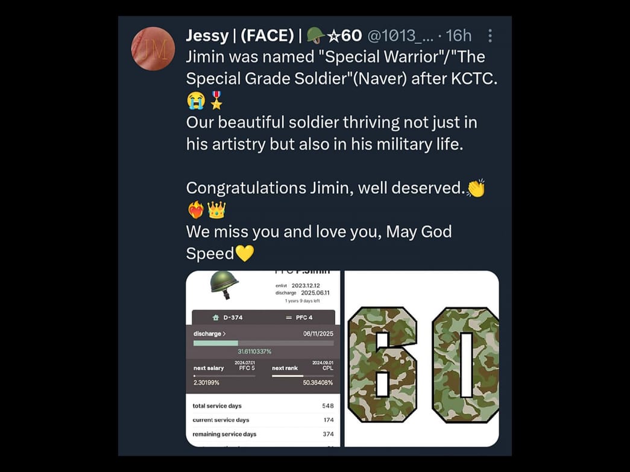Open the tweet's three-dot more options menu
This screenshot has height=472, width=630.
pyautogui.click(x=490, y=36)
